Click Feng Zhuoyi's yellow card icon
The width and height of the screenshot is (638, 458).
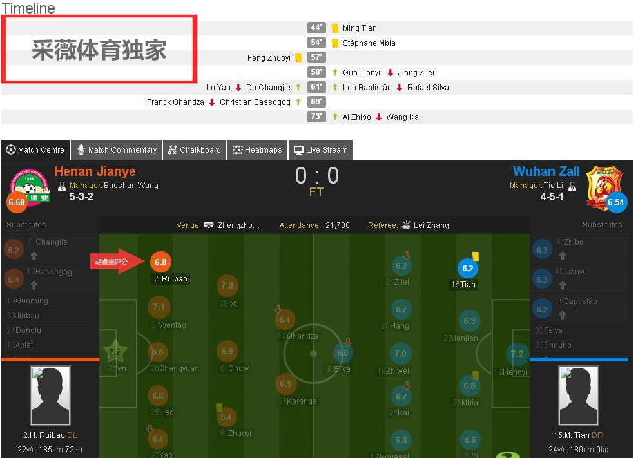point(298,58)
